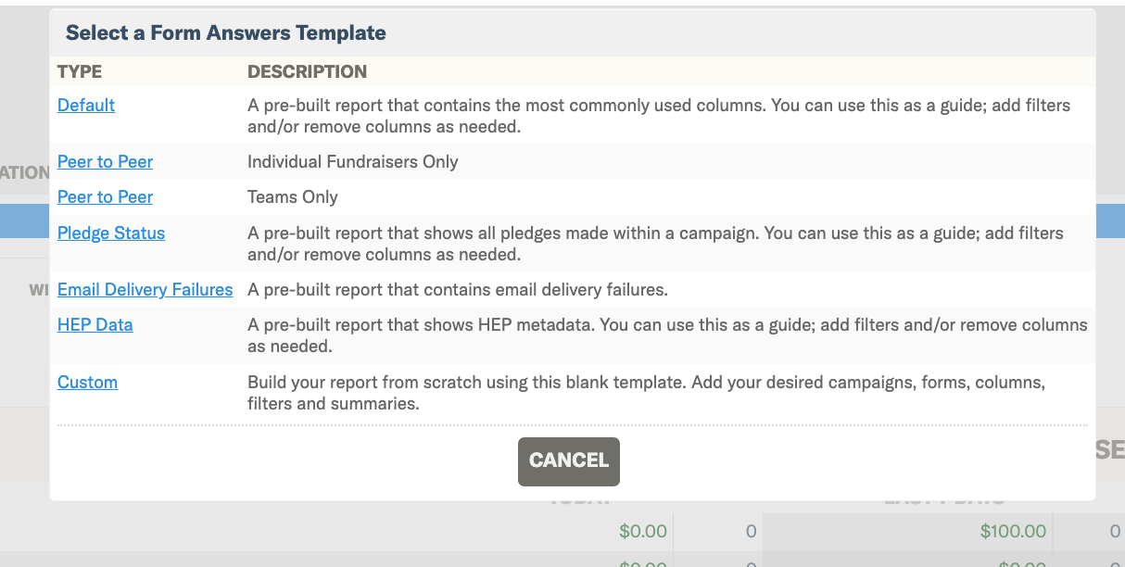Pick the Custom blank template link
This screenshot has height=567, width=1125.
click(87, 383)
